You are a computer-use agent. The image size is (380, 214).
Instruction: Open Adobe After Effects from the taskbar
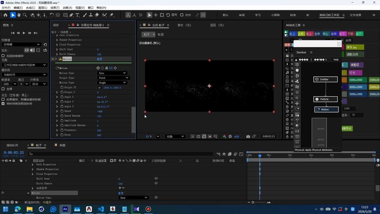pos(65,209)
